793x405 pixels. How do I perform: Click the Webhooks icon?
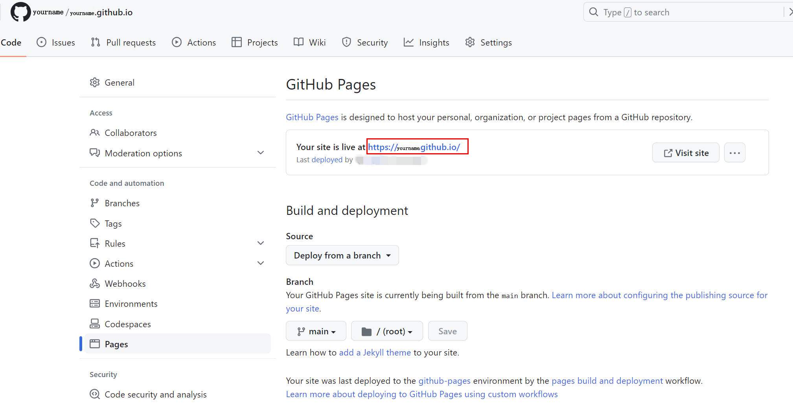pos(95,284)
